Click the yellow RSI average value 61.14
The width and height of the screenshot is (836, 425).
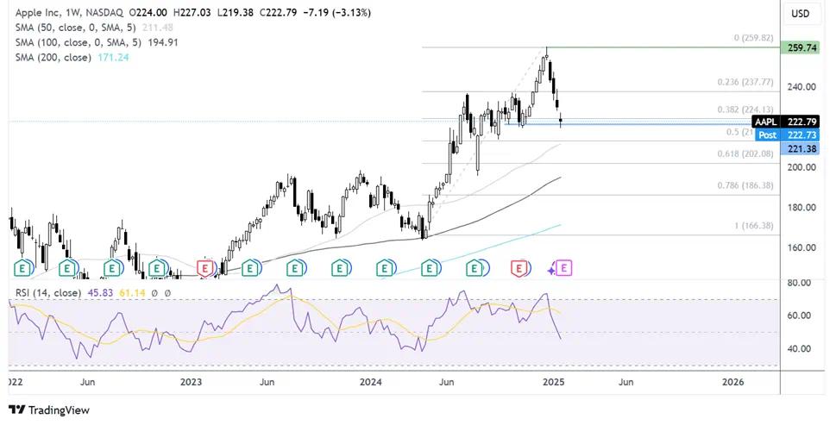(132, 293)
